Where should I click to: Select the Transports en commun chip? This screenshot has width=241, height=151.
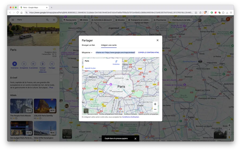click(x=139, y=20)
